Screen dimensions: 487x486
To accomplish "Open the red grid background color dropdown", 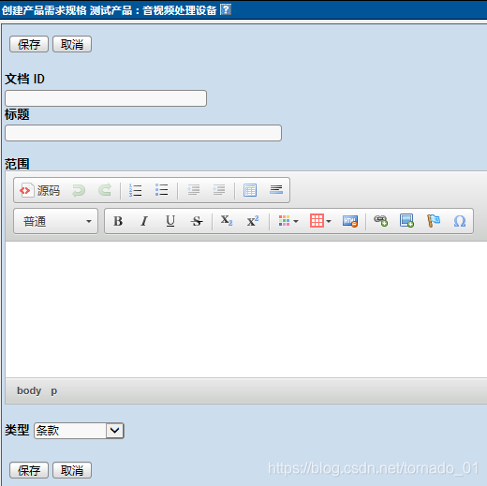I will (320, 221).
